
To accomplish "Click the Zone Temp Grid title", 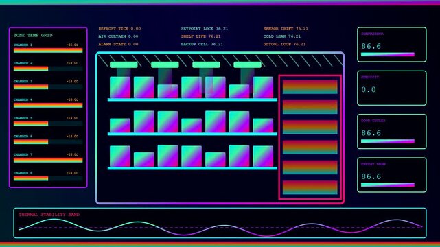I will 33,35.
